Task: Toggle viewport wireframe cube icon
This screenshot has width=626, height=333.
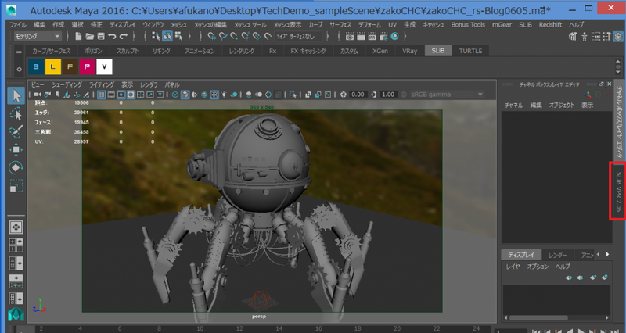Action: pos(174,95)
